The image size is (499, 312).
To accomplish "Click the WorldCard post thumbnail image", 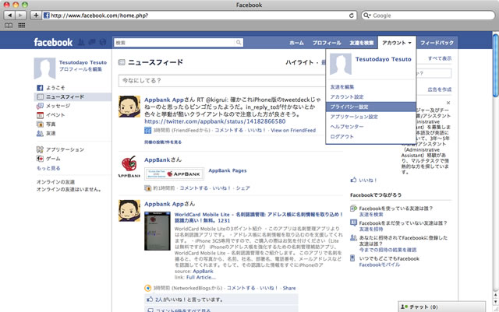I will (x=157, y=231).
